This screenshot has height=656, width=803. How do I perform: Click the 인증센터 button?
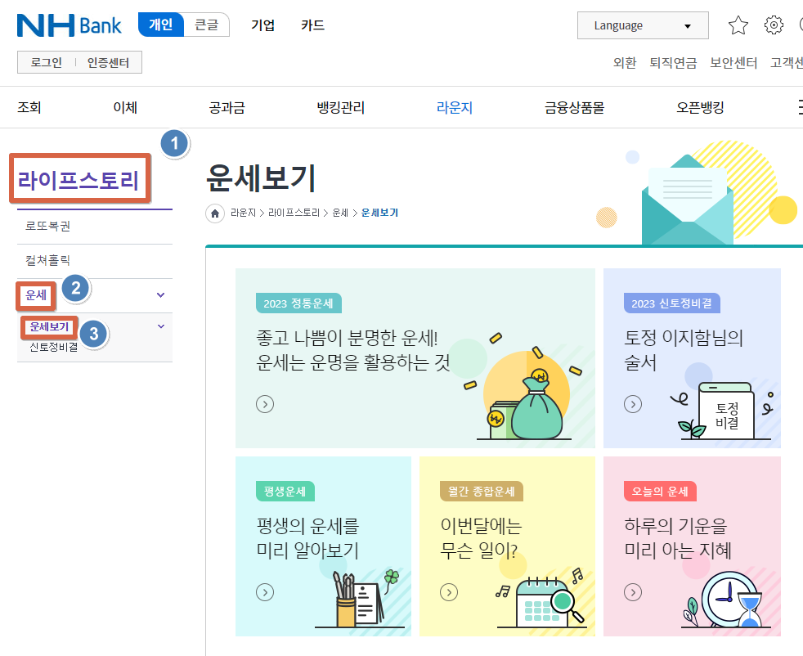pyautogui.click(x=108, y=62)
